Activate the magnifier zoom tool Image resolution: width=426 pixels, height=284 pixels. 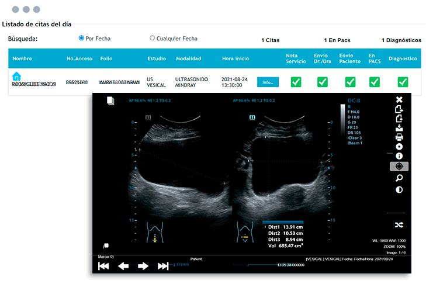point(399,178)
